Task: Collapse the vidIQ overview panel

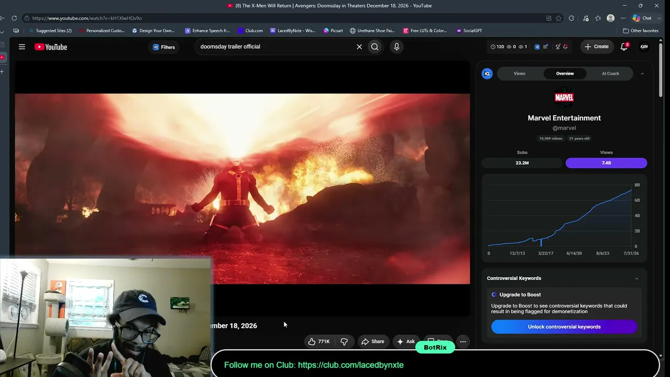Action: [642, 74]
